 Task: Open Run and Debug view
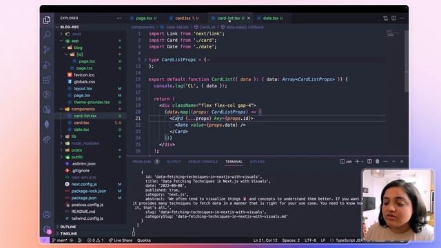click(47, 65)
